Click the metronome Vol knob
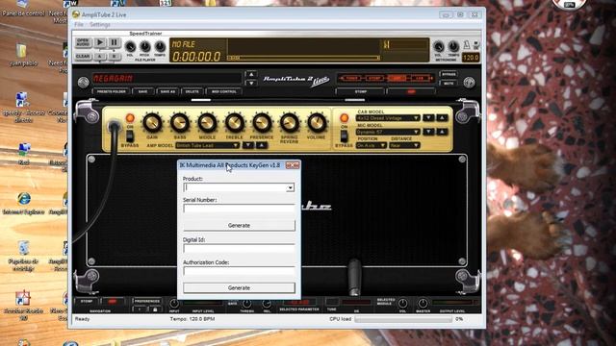 tap(439, 47)
